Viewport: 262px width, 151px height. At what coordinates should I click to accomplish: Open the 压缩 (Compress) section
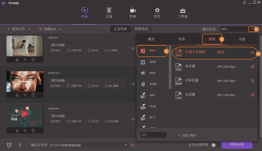109,13
